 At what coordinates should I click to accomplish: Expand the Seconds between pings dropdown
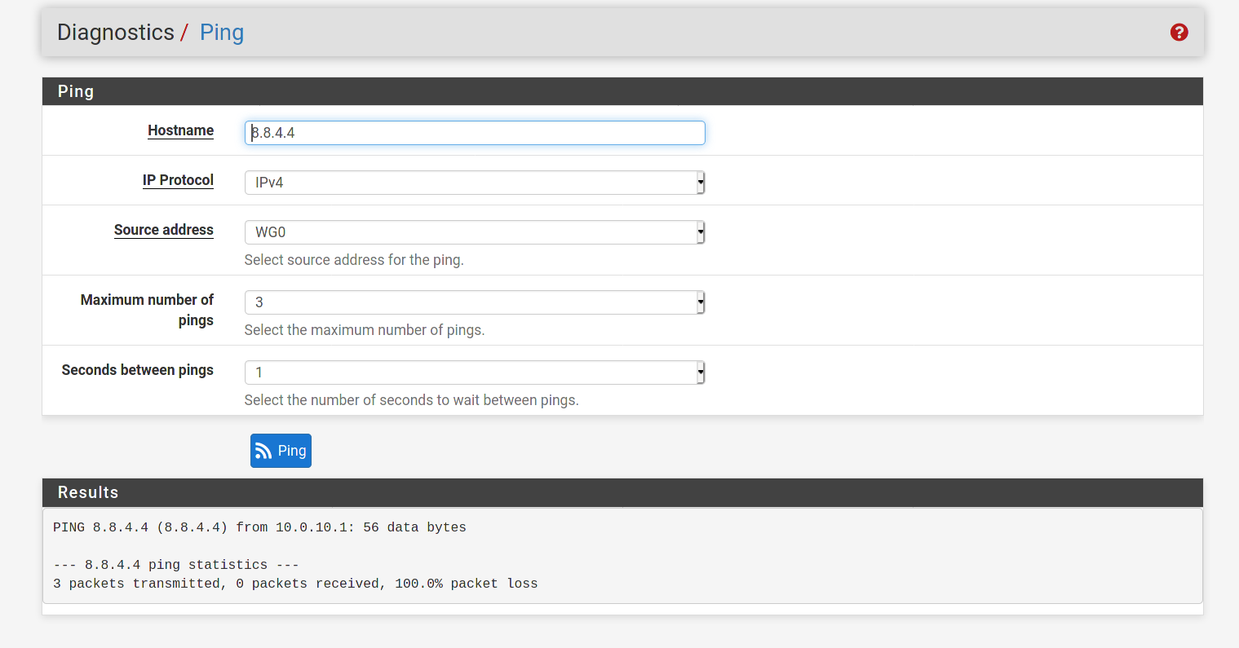click(475, 372)
